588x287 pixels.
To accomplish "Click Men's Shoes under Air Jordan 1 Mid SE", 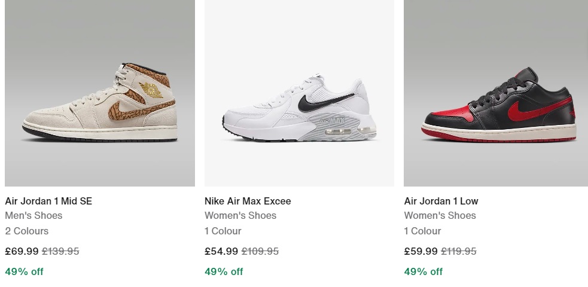I will (x=33, y=215).
